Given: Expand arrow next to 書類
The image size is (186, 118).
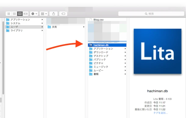Looking at the screenshot, I should (125, 74).
